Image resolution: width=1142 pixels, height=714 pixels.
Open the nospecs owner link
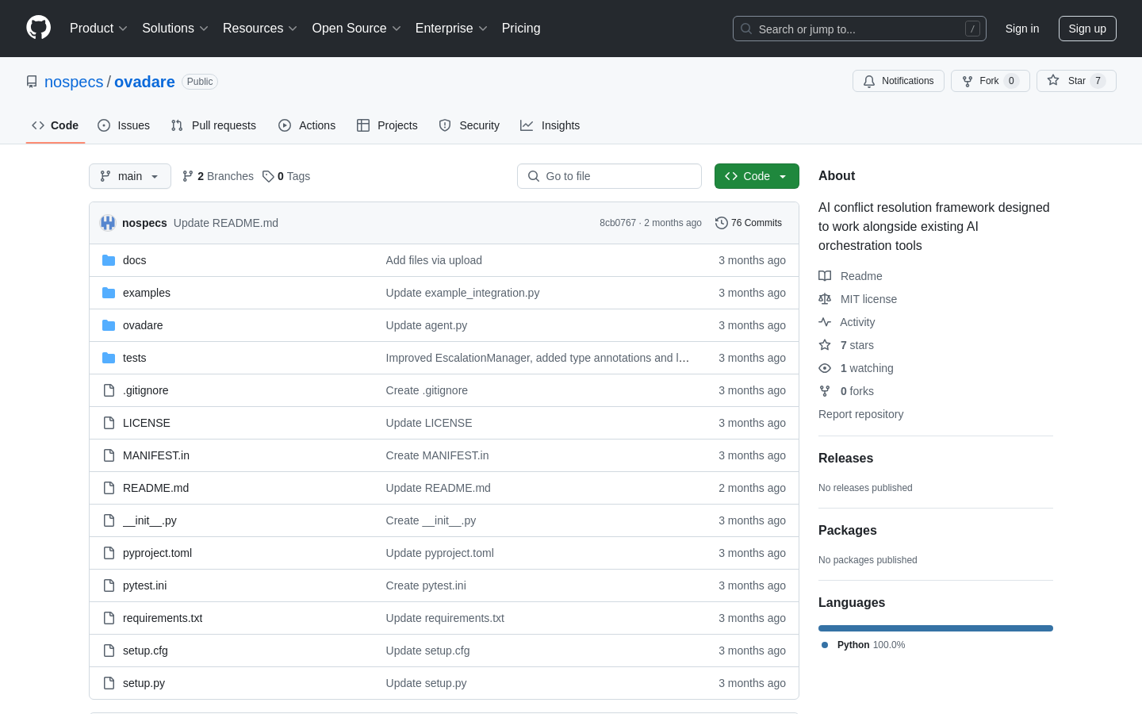[x=74, y=82]
